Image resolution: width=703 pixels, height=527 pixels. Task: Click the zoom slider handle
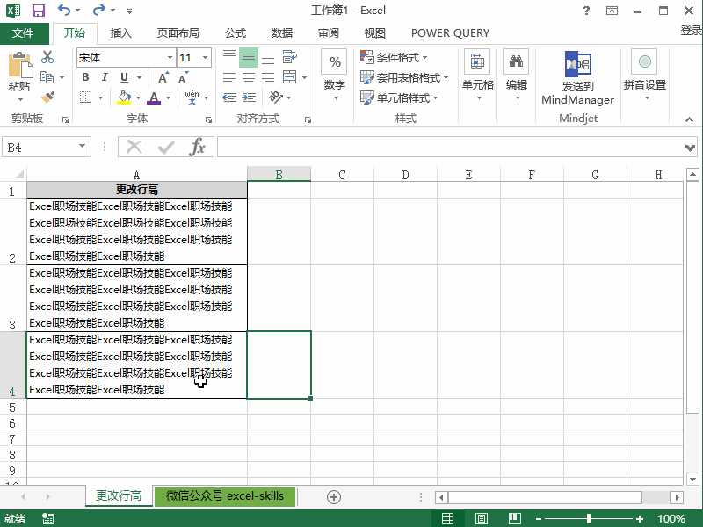tap(589, 519)
